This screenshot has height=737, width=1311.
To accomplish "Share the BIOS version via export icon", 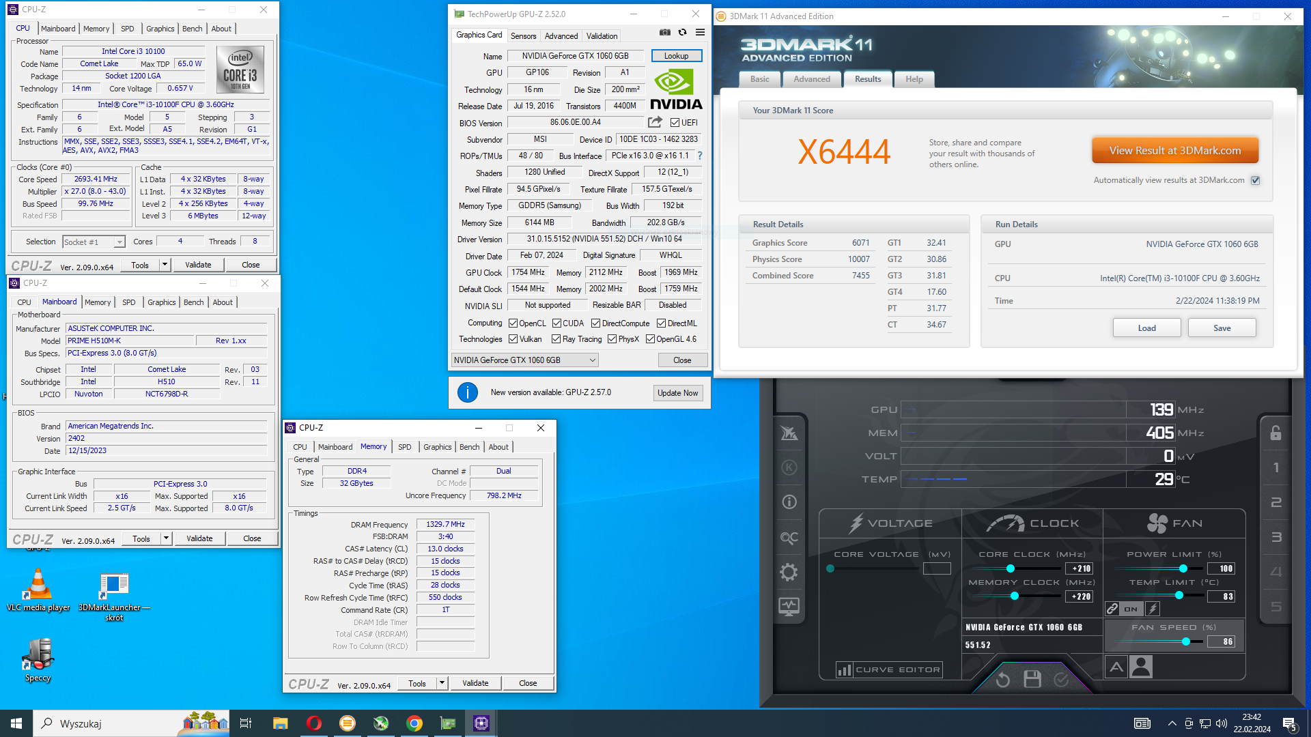I will pyautogui.click(x=655, y=122).
